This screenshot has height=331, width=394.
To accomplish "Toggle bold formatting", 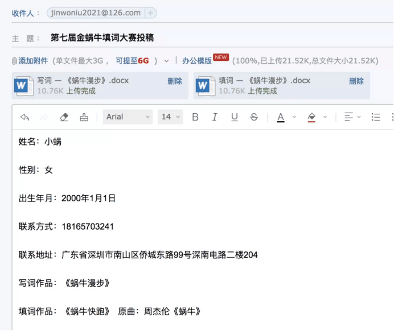I will 195,117.
